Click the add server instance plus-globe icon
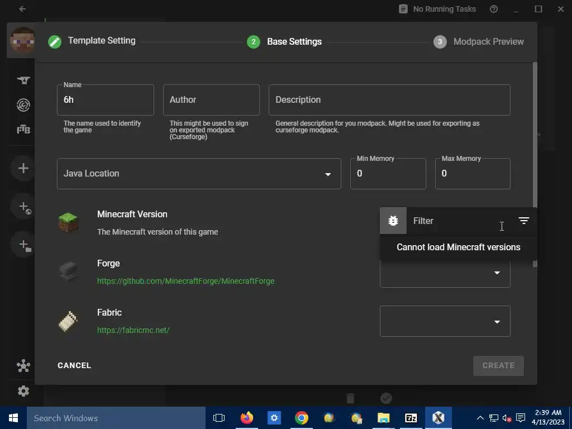 pos(23,207)
